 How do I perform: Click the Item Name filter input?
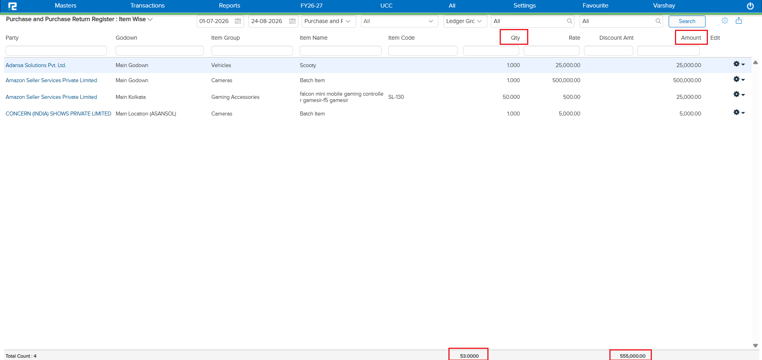pyautogui.click(x=340, y=50)
